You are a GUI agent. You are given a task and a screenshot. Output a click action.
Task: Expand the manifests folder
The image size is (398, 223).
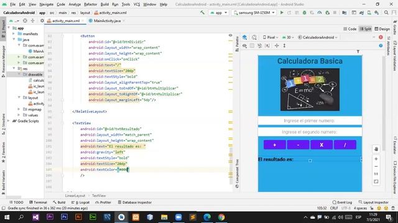coord(14,33)
